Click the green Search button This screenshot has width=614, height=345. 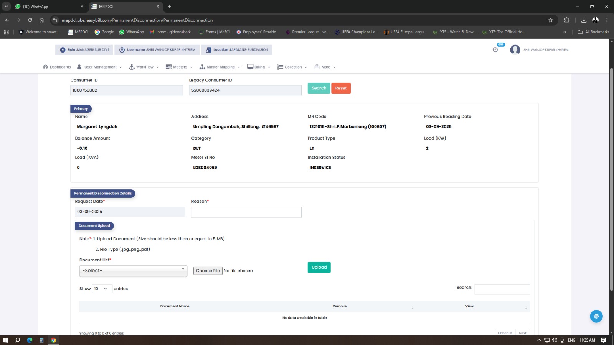[319, 88]
